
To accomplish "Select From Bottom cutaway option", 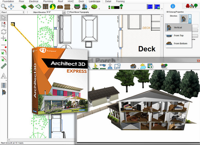I will coord(180,43).
